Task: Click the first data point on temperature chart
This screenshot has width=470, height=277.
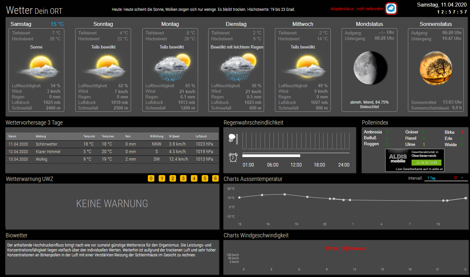Action: click(x=239, y=197)
